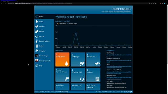This screenshot has height=94, width=168.
Task: Toggle the Alerts are ON tile
Action: point(78,87)
